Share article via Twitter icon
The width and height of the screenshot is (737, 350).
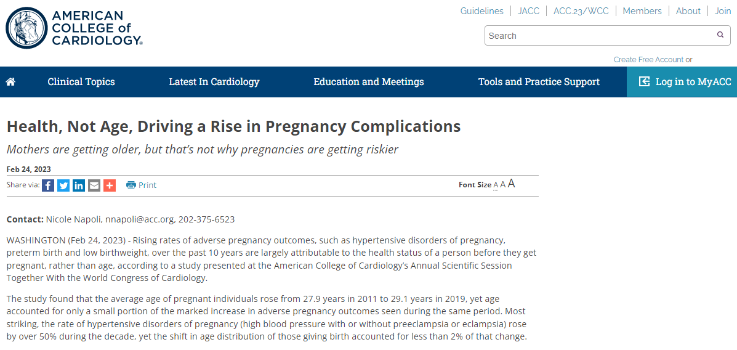click(63, 185)
